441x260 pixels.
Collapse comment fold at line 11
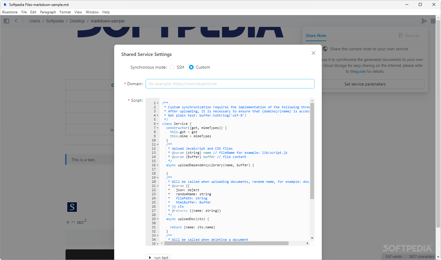tap(157, 145)
